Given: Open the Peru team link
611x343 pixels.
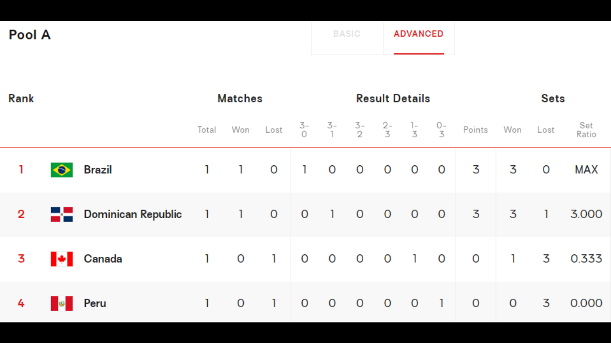Looking at the screenshot, I should tap(95, 303).
